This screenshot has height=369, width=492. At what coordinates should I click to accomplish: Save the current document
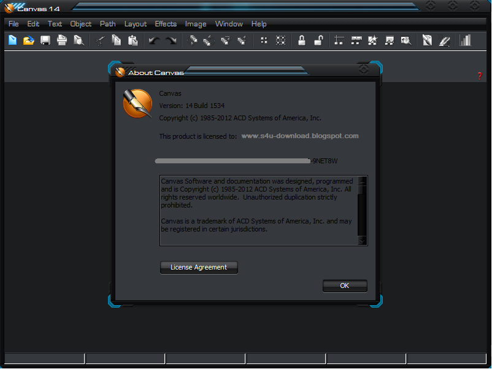tap(45, 41)
